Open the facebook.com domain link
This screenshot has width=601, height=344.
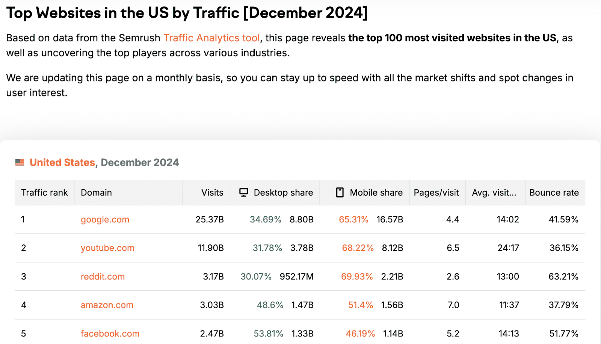pyautogui.click(x=110, y=333)
